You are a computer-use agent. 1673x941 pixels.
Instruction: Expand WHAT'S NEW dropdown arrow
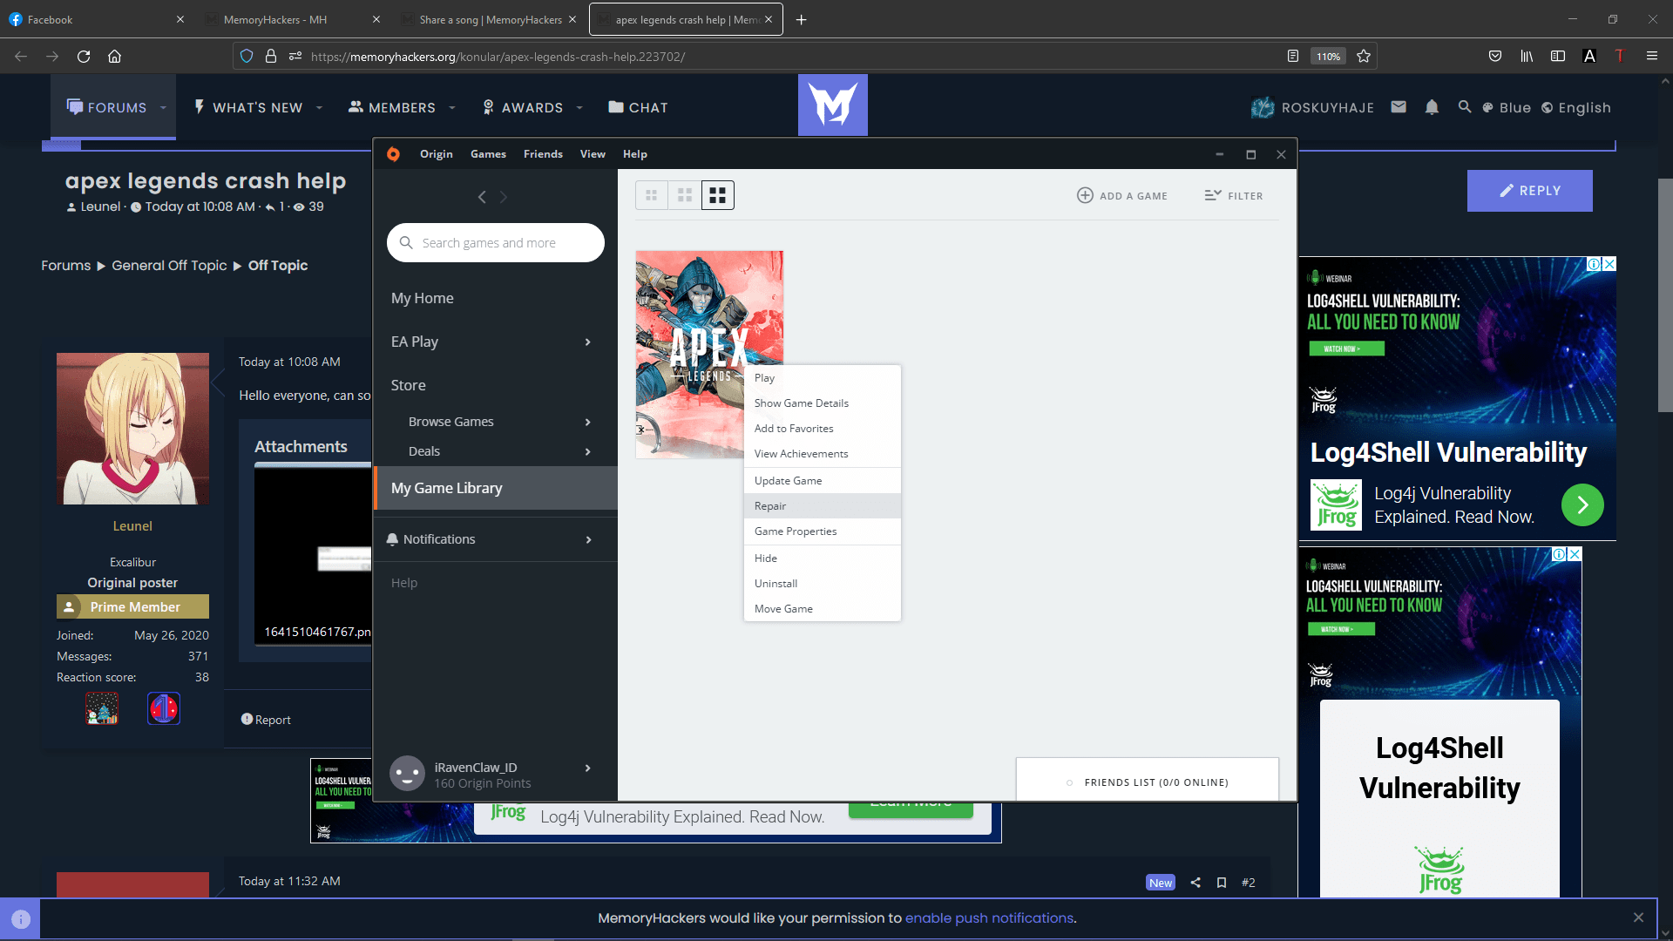(319, 108)
